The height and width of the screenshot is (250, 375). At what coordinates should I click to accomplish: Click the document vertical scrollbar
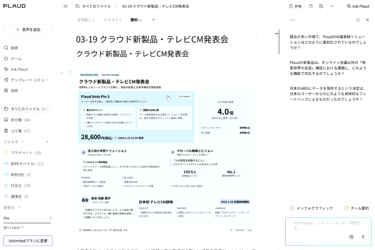point(279,42)
